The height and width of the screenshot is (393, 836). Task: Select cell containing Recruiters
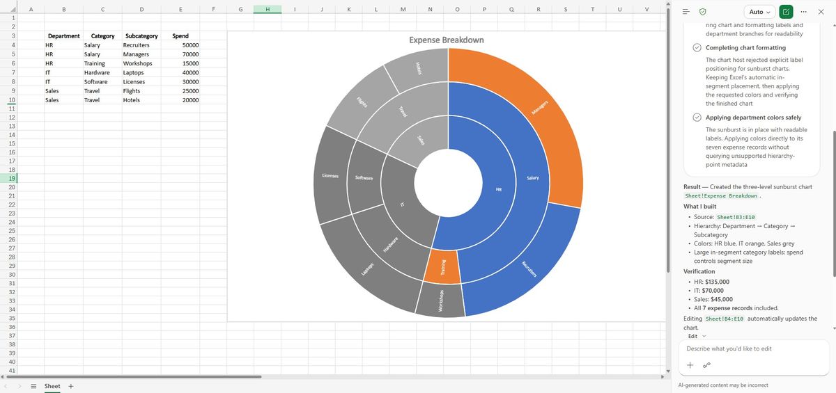click(141, 45)
